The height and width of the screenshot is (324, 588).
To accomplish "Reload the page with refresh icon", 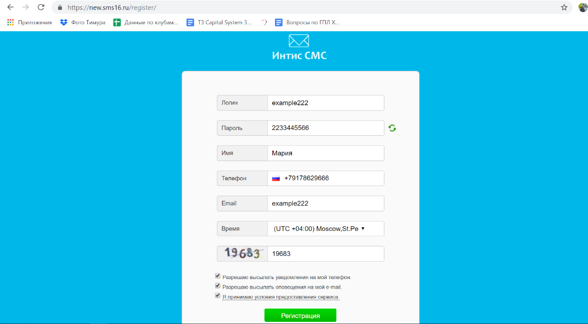I will point(41,7).
